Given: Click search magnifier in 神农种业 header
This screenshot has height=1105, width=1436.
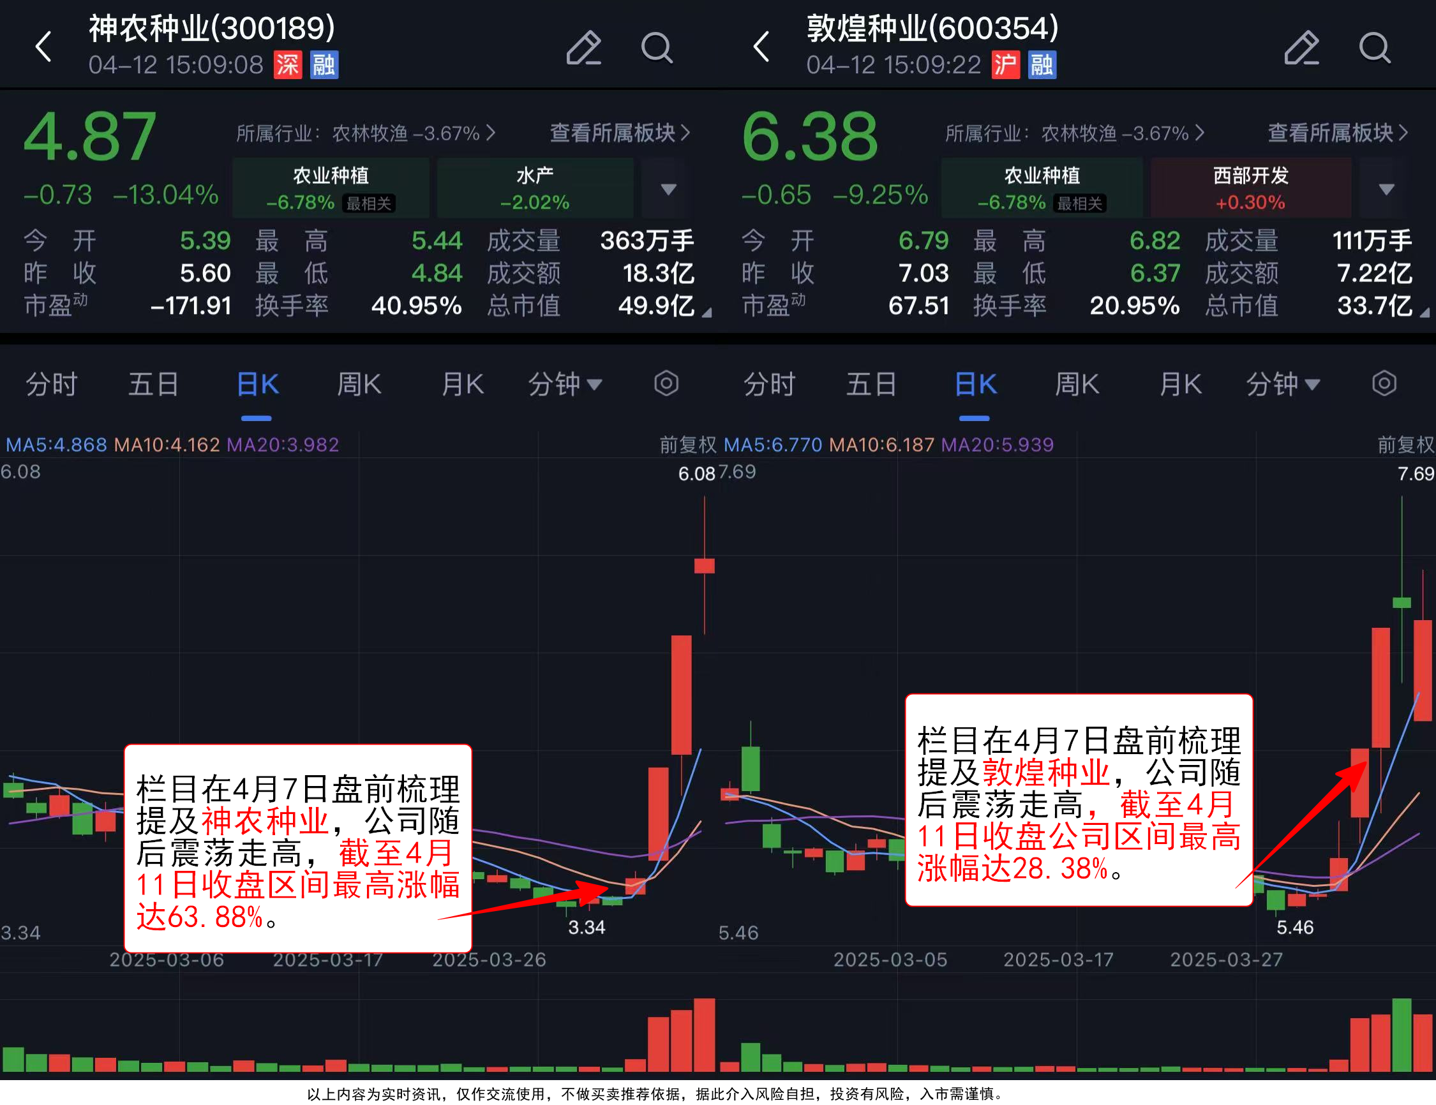Looking at the screenshot, I should [x=656, y=47].
